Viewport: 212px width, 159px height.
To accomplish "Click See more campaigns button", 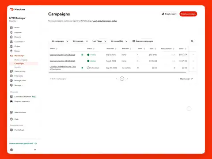I will 143,41.
